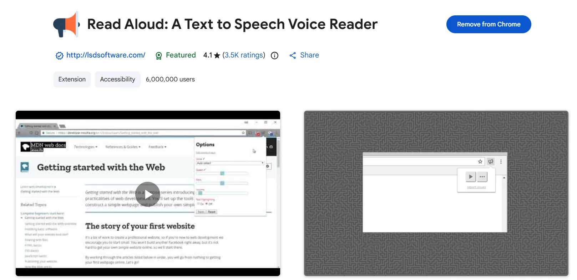The height and width of the screenshot is (280, 577).
Task: Click the verified publisher badge icon
Action: coord(60,55)
